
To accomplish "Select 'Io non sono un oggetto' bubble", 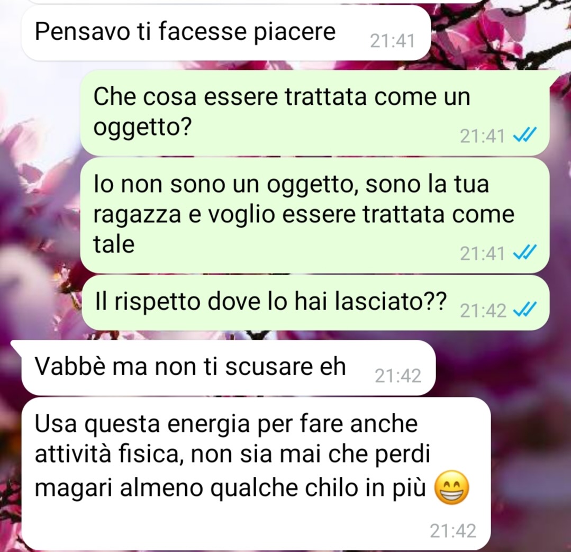I will tap(315, 215).
